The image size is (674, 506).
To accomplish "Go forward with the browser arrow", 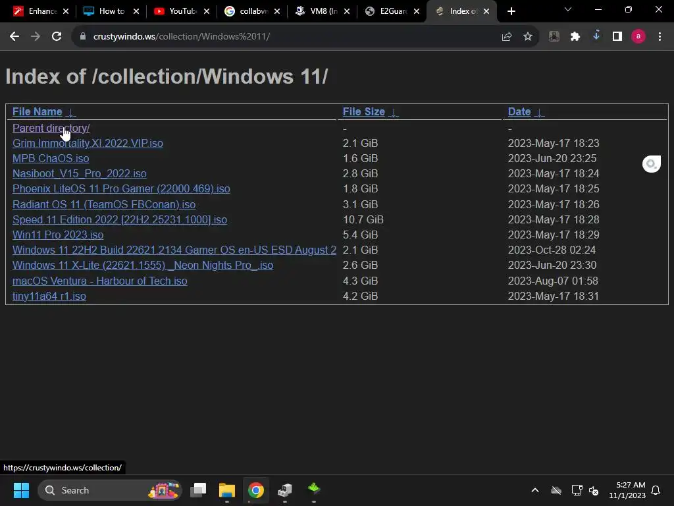I will 36,37.
